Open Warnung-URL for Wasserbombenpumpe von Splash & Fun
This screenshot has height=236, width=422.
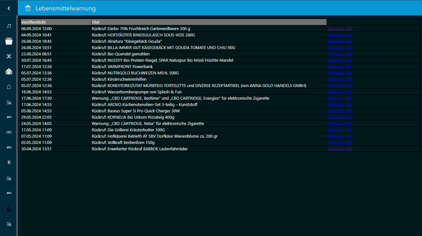tap(340, 92)
